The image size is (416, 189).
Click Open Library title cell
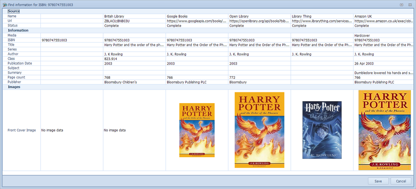click(x=260, y=45)
